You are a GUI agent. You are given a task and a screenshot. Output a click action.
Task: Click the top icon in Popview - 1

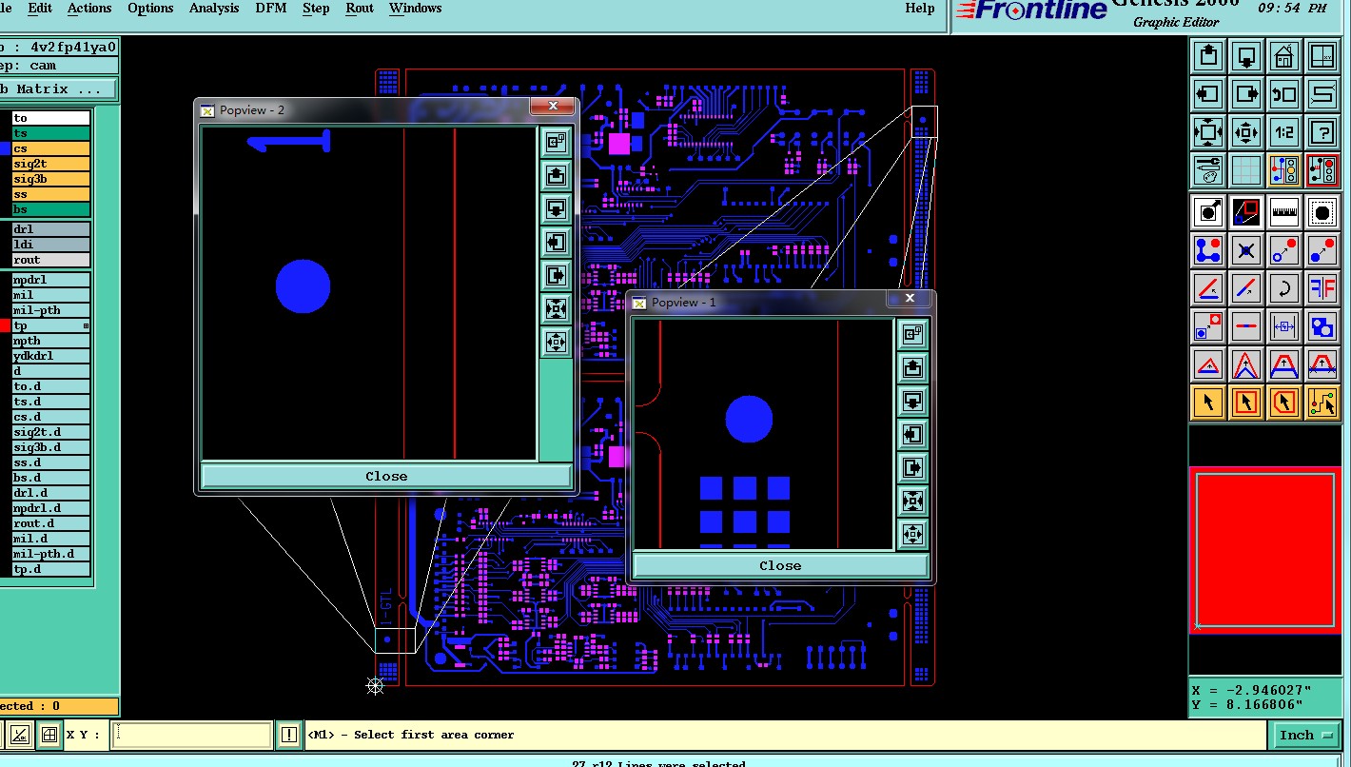tap(912, 334)
